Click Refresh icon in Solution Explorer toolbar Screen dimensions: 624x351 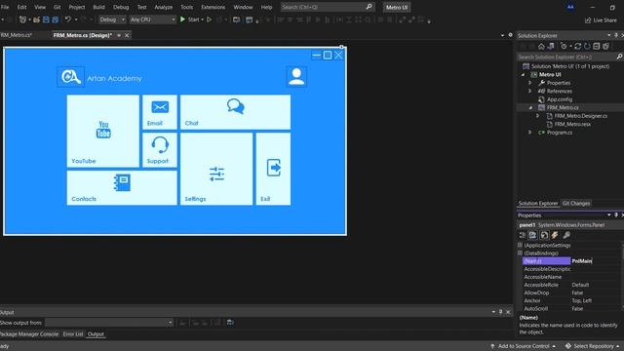[587, 46]
